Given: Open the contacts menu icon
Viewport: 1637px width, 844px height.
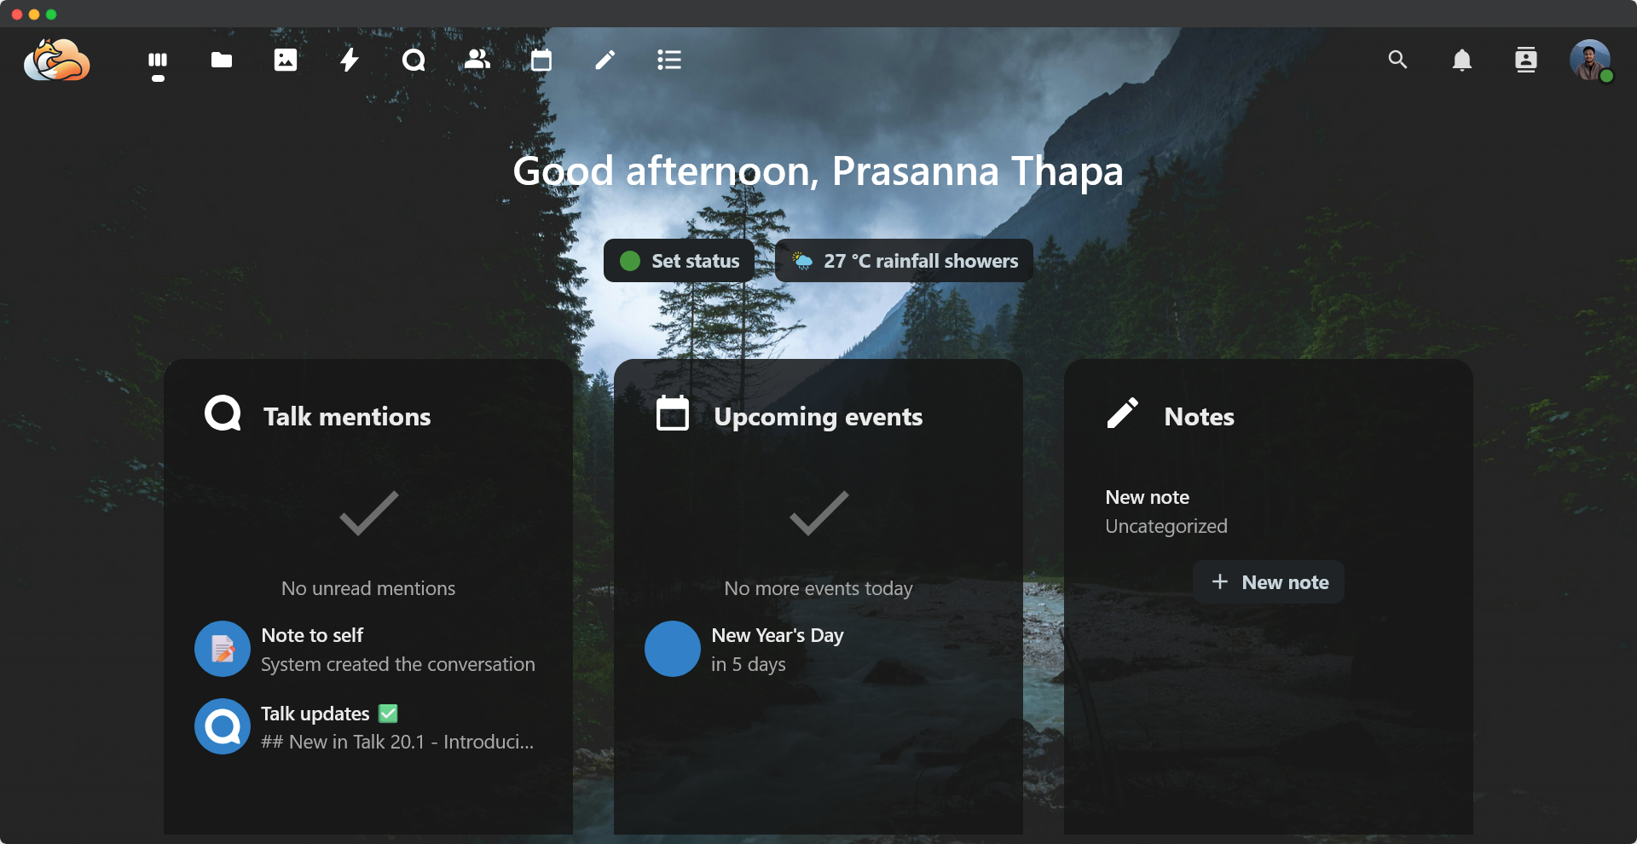Looking at the screenshot, I should [1526, 60].
